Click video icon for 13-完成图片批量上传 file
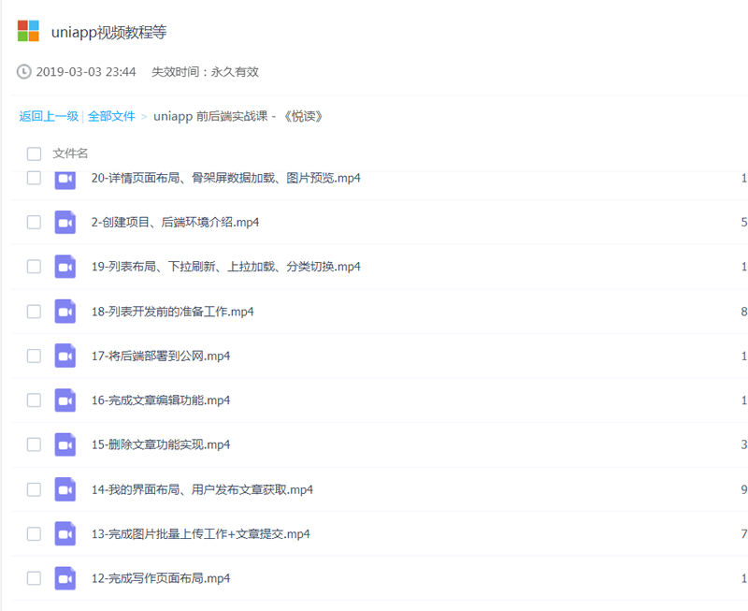 pyautogui.click(x=65, y=533)
